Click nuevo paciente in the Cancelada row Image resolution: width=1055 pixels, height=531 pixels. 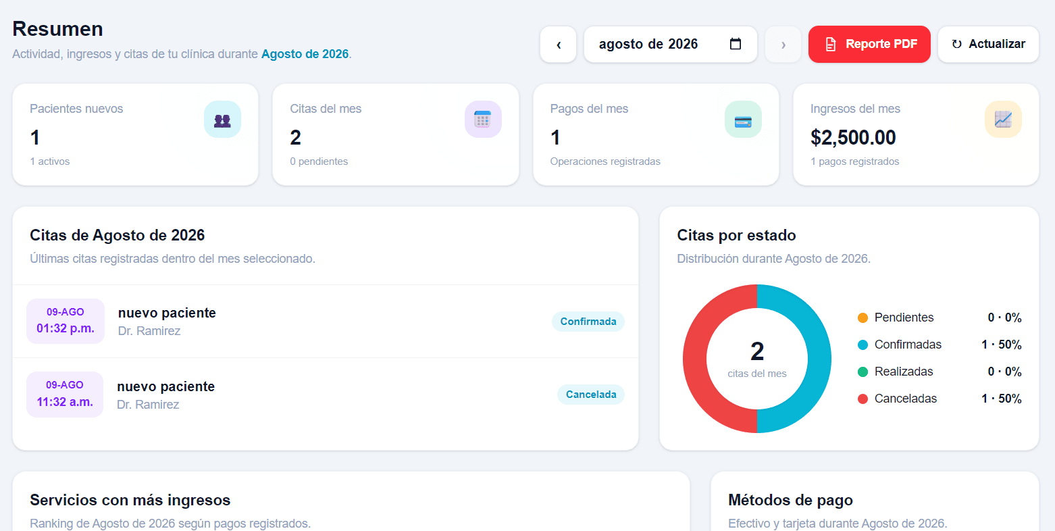pos(165,386)
